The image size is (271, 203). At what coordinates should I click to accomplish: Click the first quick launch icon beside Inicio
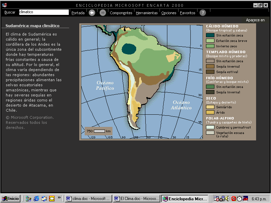[28, 199]
